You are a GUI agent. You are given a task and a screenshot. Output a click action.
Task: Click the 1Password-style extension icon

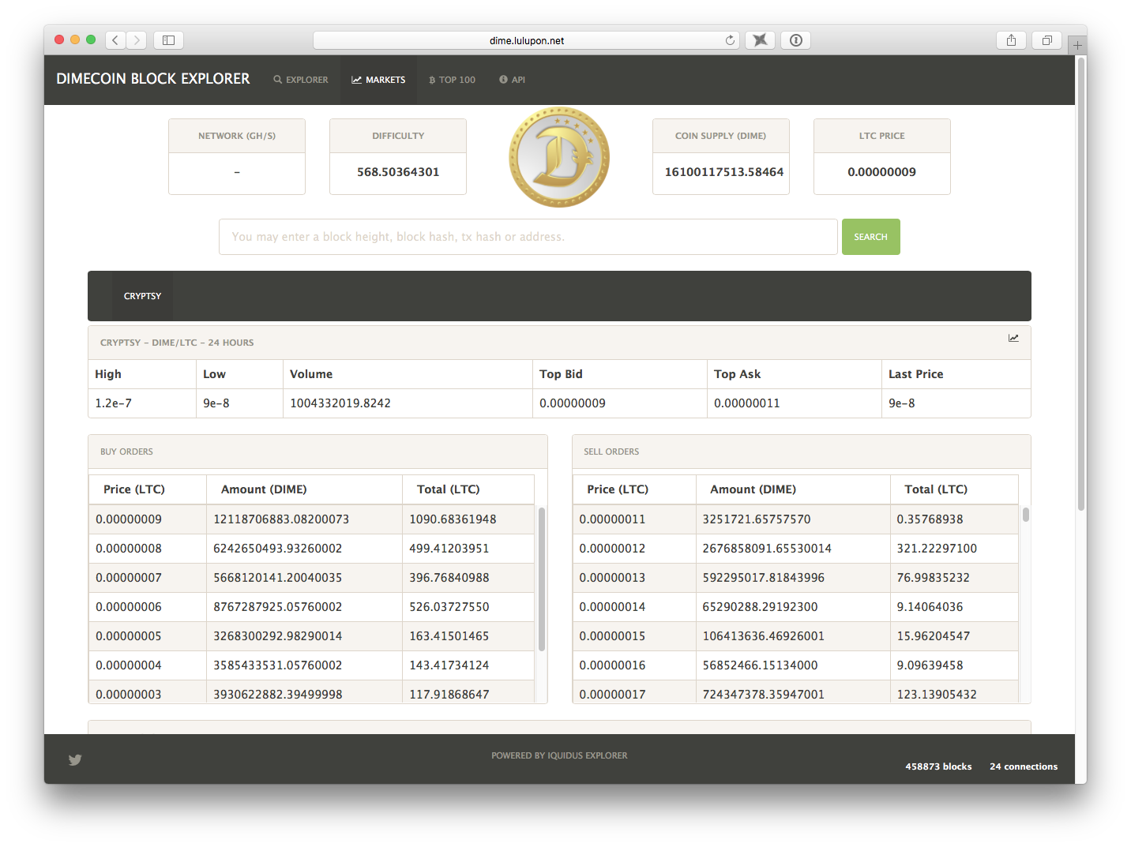(795, 40)
